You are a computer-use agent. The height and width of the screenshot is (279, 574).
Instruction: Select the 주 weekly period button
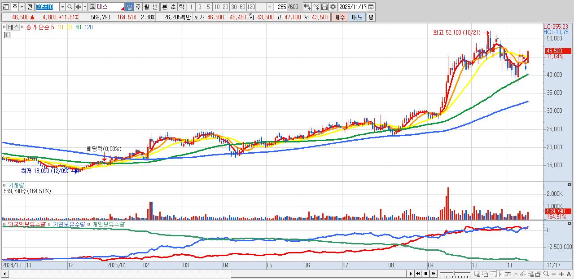pyautogui.click(x=138, y=7)
